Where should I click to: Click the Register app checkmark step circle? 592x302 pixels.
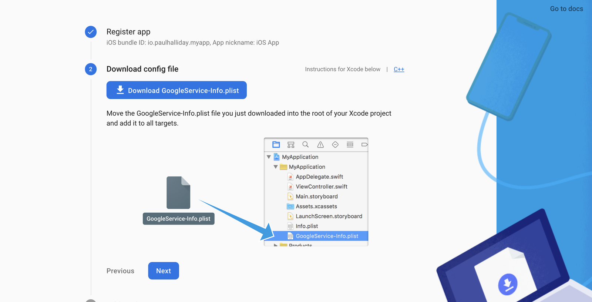pyautogui.click(x=91, y=32)
